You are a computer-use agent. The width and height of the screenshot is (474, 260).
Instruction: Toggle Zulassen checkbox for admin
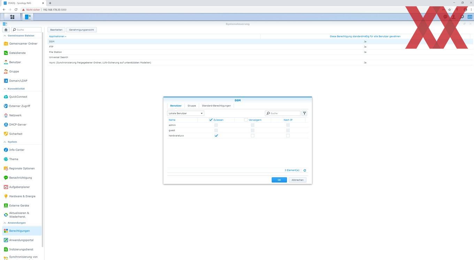[x=216, y=125]
